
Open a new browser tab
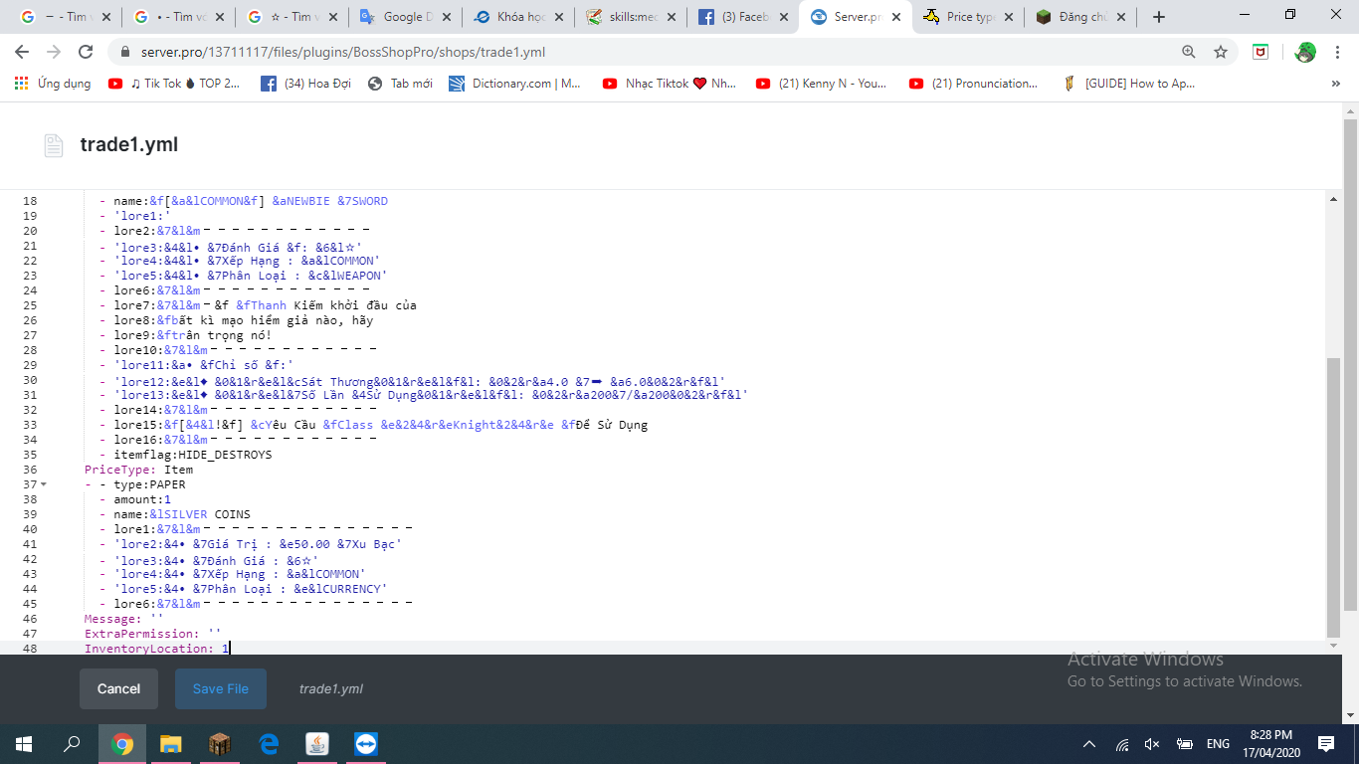tap(1158, 17)
